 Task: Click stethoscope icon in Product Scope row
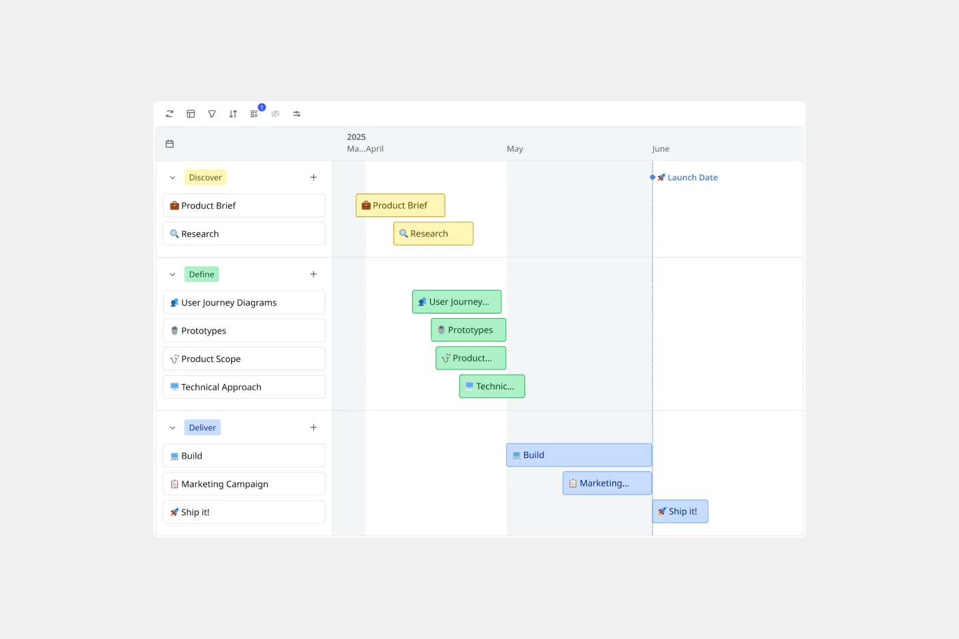click(x=174, y=359)
